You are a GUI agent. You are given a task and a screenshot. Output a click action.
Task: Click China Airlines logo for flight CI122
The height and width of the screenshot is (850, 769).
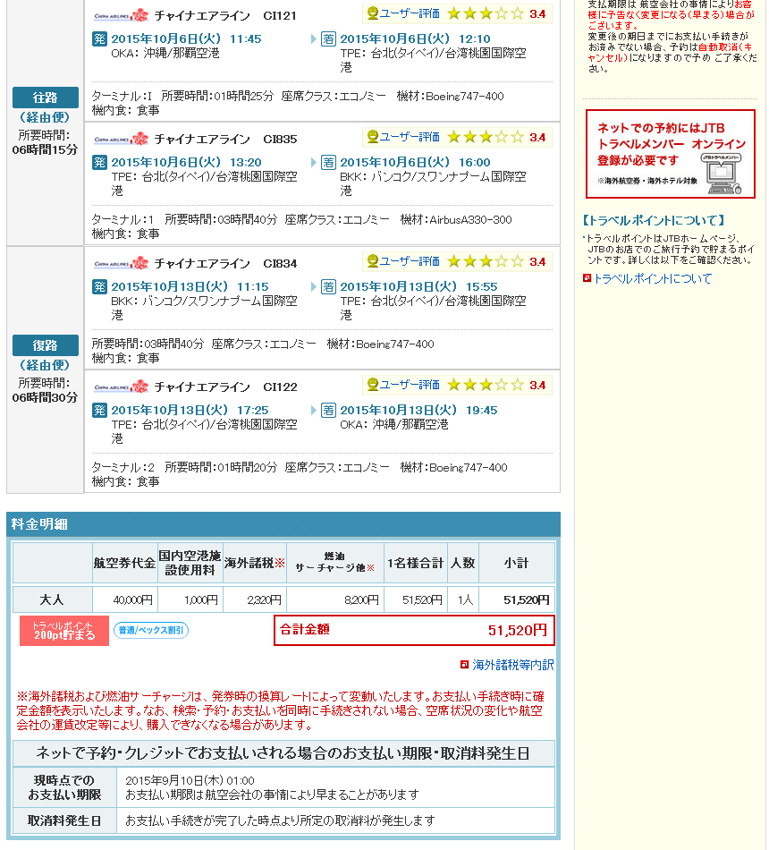point(121,387)
